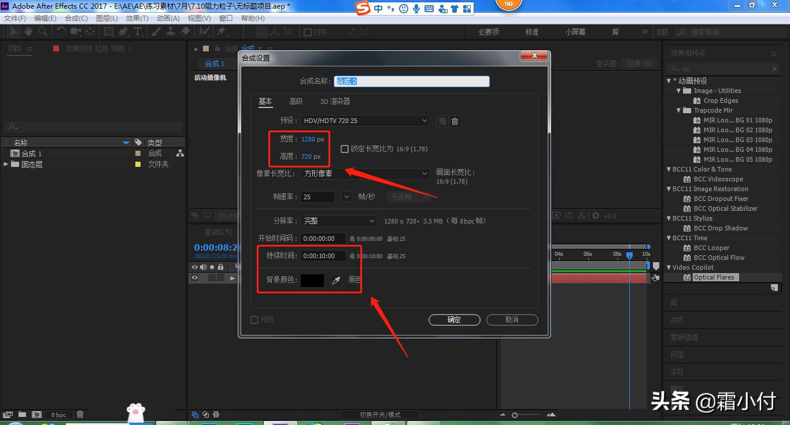790x425 pixels.
Task: Enable the 锁定长宽比 16:9 checkbox
Action: click(x=344, y=148)
